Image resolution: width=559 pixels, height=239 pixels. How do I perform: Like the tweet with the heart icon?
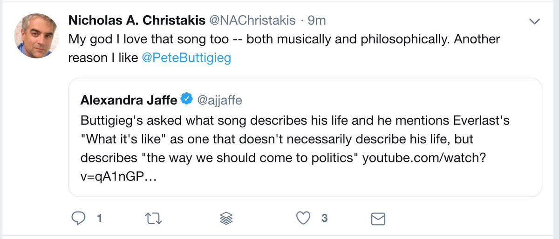pyautogui.click(x=304, y=218)
